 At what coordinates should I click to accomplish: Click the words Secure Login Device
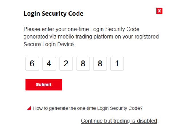point(49,45)
